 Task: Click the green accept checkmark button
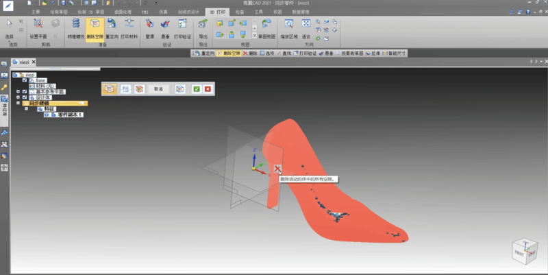(197, 89)
